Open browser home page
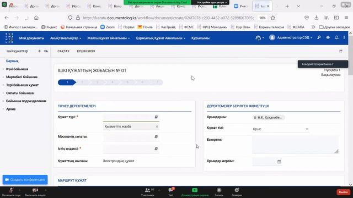353x198 pixels. tap(36, 18)
